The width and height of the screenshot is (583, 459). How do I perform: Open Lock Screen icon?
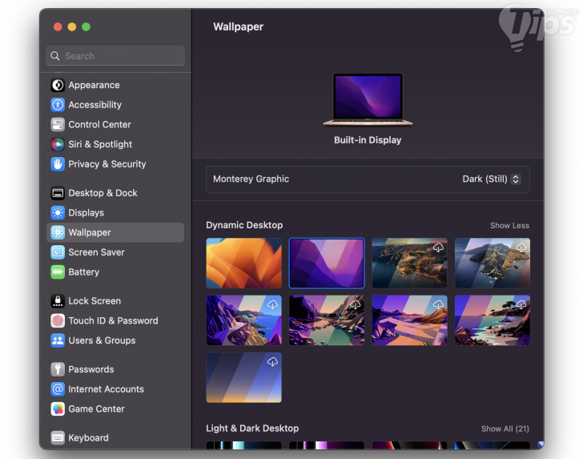58,301
